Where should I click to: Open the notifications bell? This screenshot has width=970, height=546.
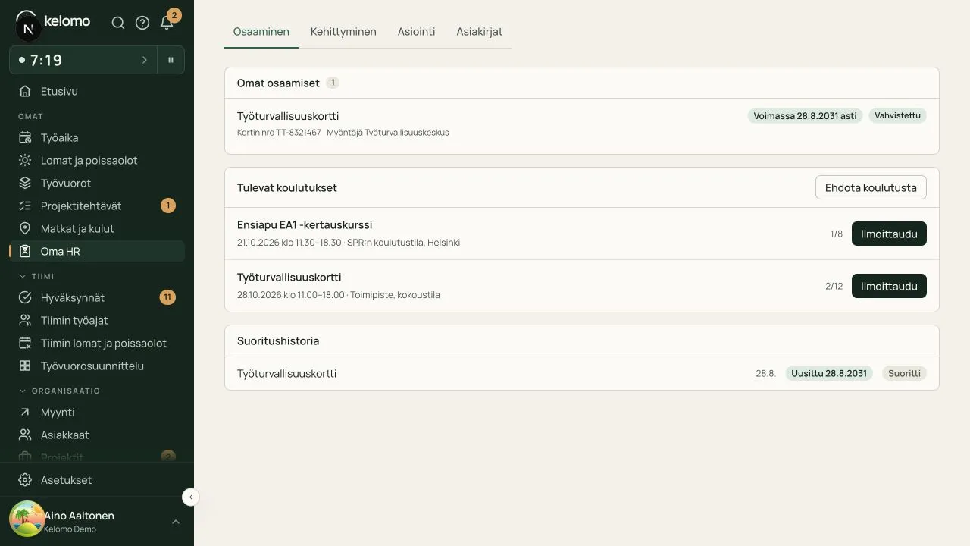click(167, 23)
